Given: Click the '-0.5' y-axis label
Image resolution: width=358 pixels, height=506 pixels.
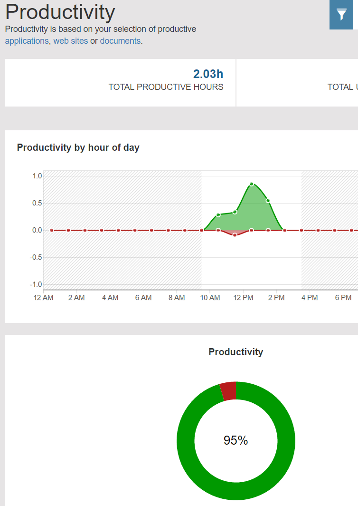Looking at the screenshot, I should pos(36,257).
